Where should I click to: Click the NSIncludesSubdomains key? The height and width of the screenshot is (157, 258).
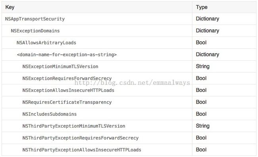pos(49,114)
